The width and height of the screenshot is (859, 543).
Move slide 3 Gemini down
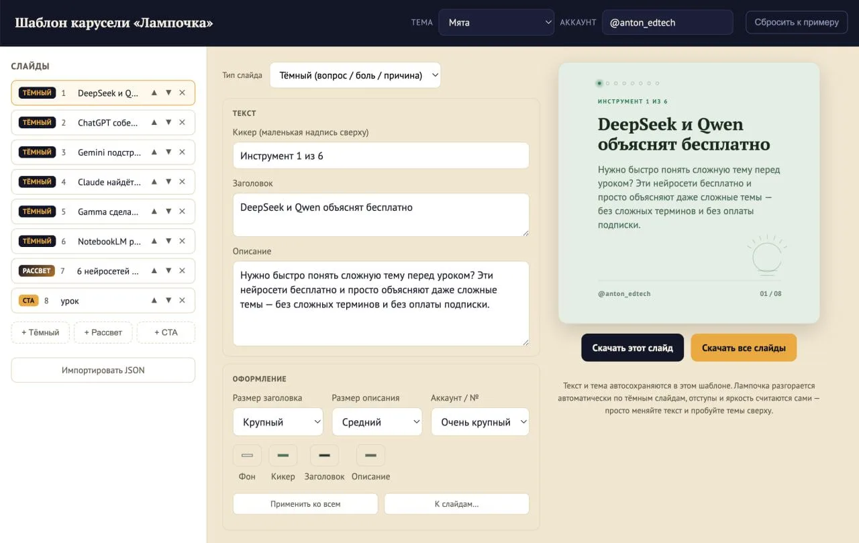tap(168, 152)
